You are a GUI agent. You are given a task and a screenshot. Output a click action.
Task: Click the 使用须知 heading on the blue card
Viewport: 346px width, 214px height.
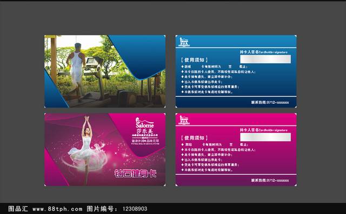point(194,60)
